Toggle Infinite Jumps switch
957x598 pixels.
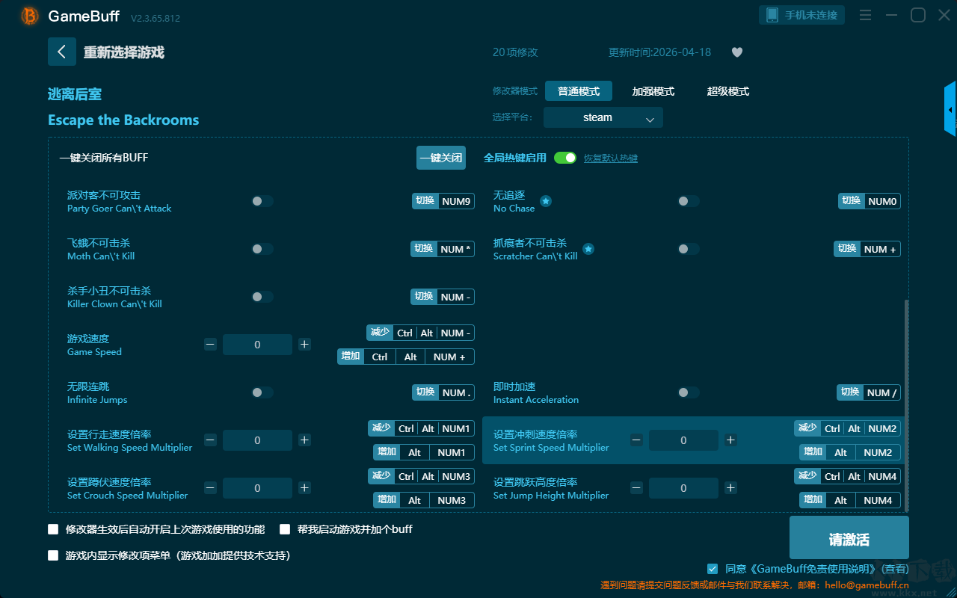262,392
